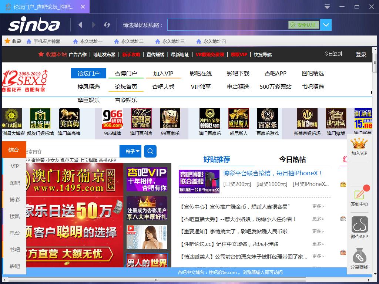Click the 收藏本站 link

tap(53, 54)
